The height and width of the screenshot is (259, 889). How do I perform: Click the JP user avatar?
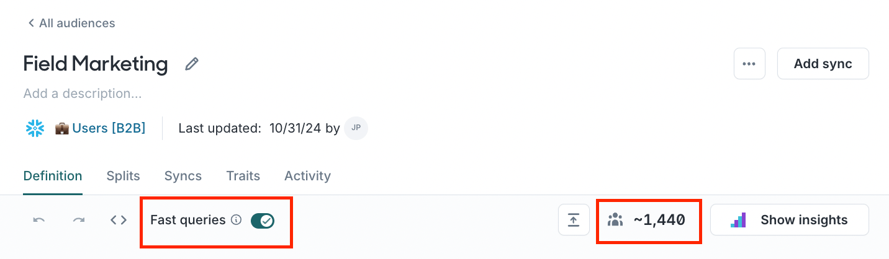pyautogui.click(x=356, y=128)
